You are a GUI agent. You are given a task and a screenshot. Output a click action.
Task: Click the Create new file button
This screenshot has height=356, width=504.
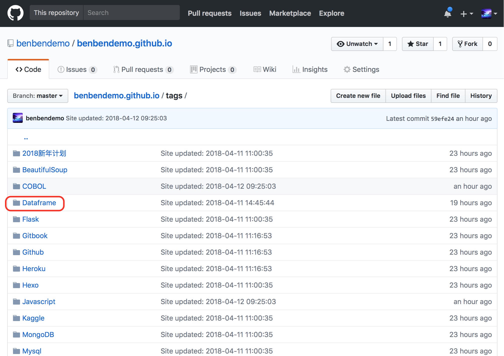click(358, 96)
